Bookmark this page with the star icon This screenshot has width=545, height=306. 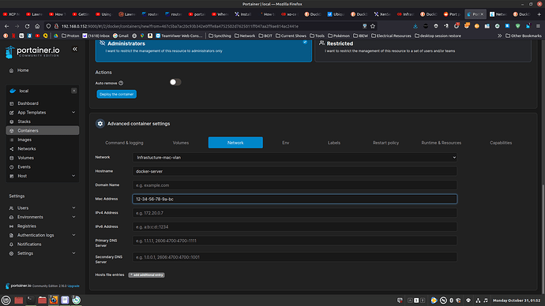[x=373, y=26]
